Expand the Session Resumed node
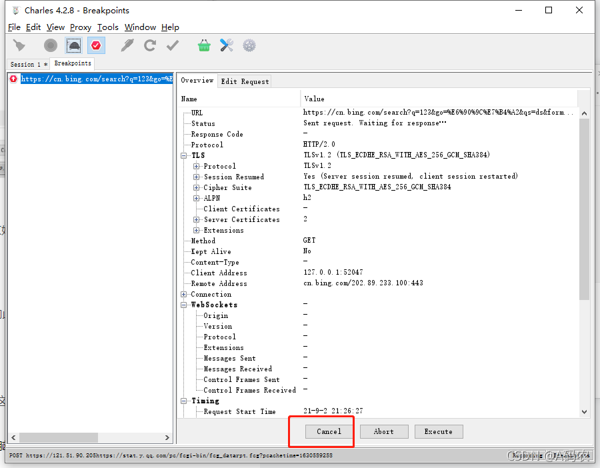 [196, 177]
